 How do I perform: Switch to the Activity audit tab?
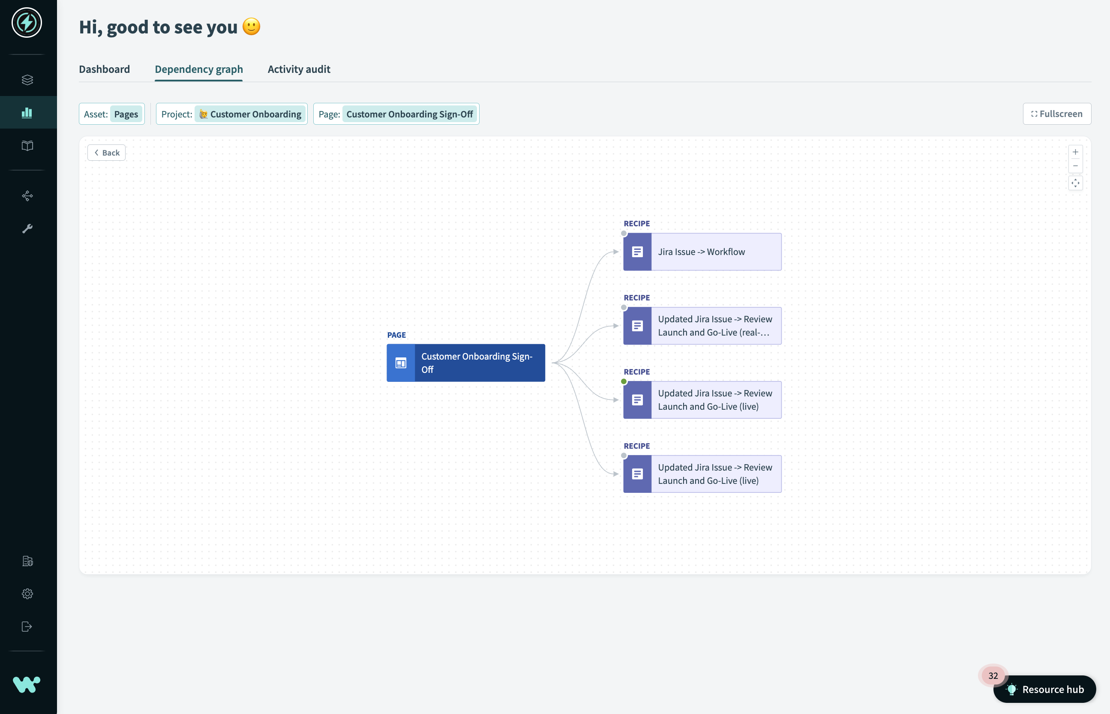299,69
